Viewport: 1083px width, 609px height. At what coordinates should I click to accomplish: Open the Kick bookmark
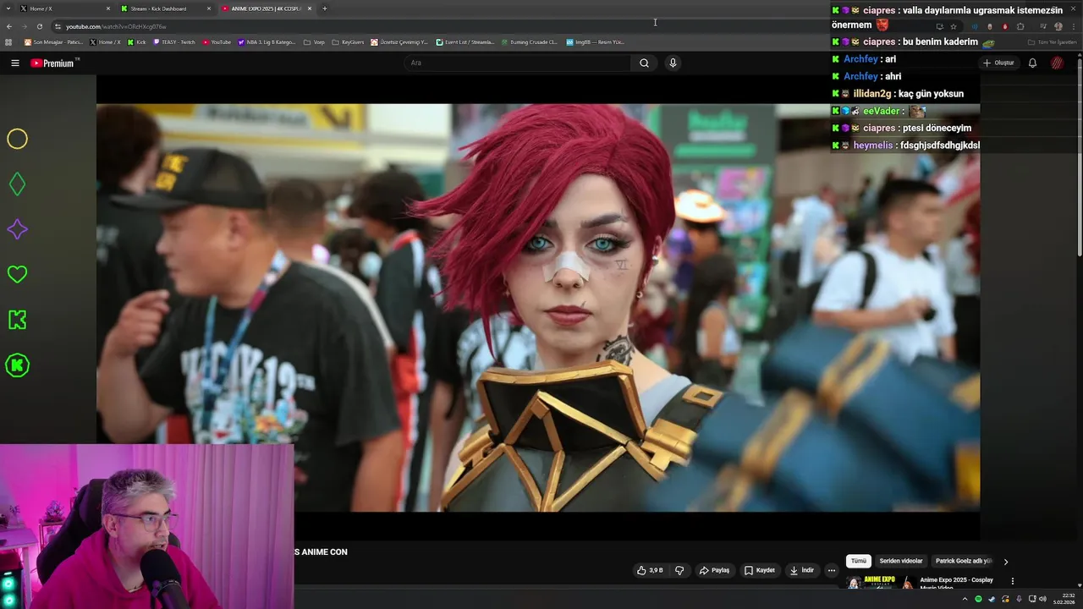point(136,41)
